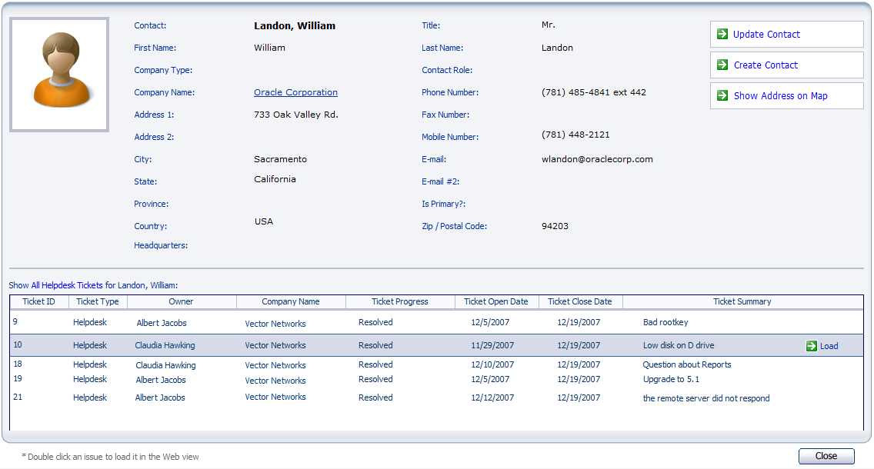Click the Close button
This screenshot has height=469, width=874.
tap(826, 456)
